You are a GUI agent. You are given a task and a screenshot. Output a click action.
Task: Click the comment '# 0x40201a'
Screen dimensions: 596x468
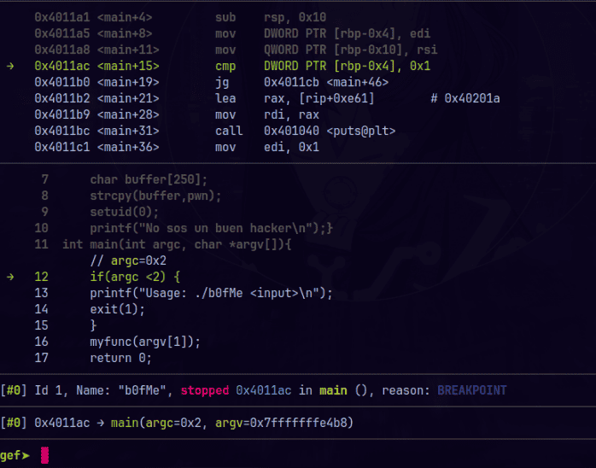point(465,98)
